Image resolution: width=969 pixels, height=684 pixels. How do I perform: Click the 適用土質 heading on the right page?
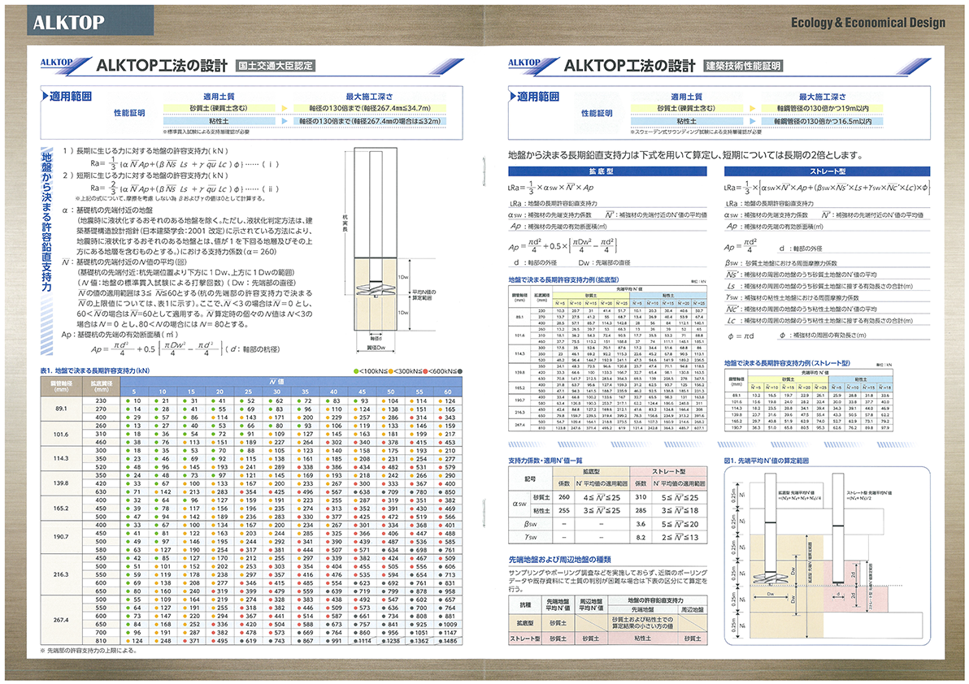[x=687, y=97]
